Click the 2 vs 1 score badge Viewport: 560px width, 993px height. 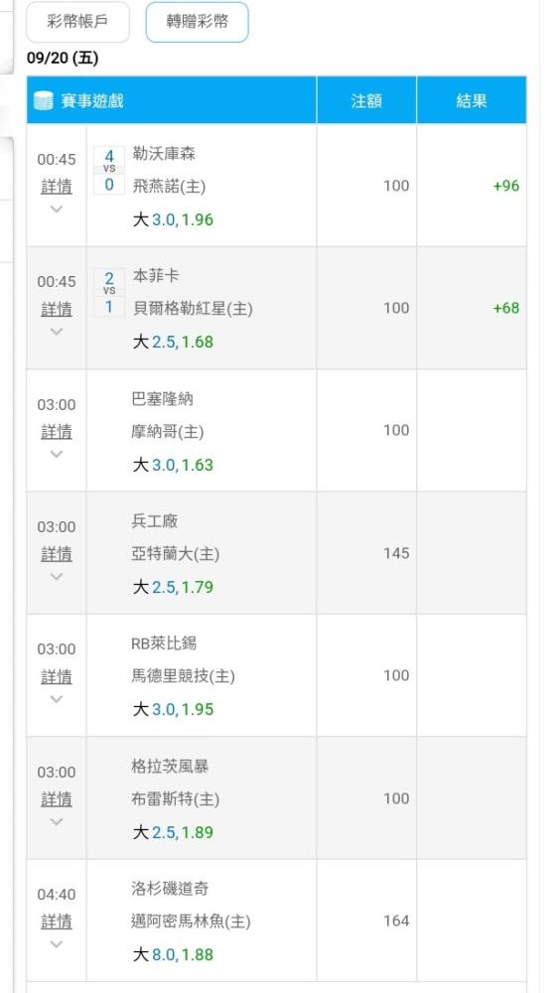[x=109, y=293]
